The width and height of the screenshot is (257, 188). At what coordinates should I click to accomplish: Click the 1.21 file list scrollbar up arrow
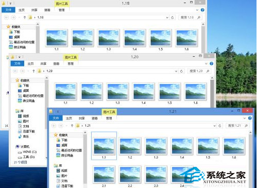[250, 132]
